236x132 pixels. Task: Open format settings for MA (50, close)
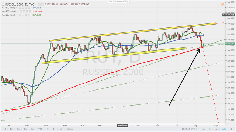(23, 8)
